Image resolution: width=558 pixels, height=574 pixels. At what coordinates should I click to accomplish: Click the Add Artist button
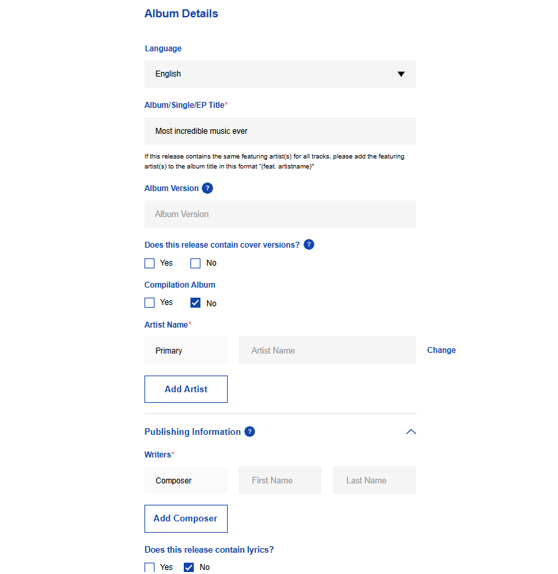click(x=186, y=389)
